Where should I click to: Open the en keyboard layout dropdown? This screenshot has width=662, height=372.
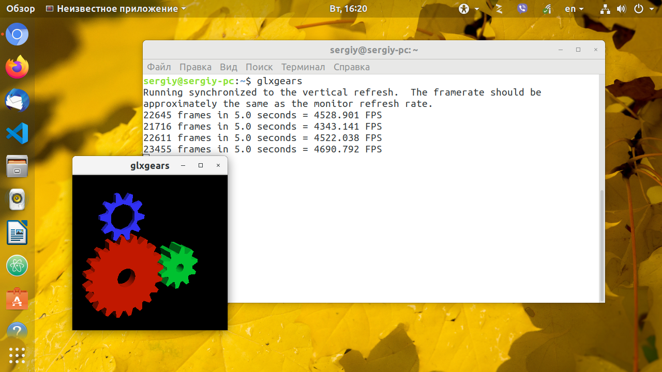574,9
